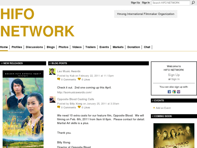Click Sign In in the welcome box

(175, 79)
